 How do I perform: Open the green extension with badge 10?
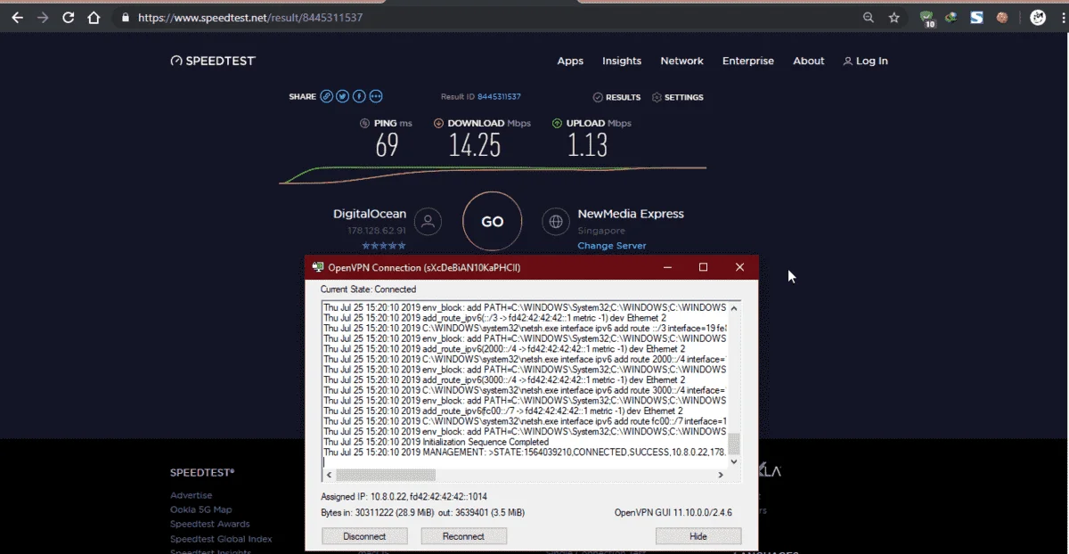point(926,18)
